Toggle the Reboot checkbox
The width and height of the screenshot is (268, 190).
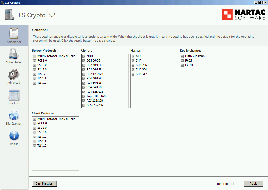(x=232, y=183)
